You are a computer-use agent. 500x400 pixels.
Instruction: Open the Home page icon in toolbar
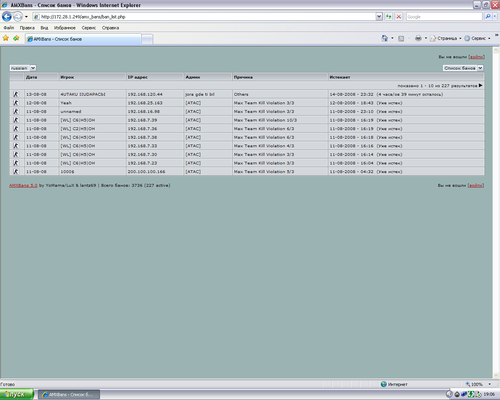pyautogui.click(x=385, y=38)
